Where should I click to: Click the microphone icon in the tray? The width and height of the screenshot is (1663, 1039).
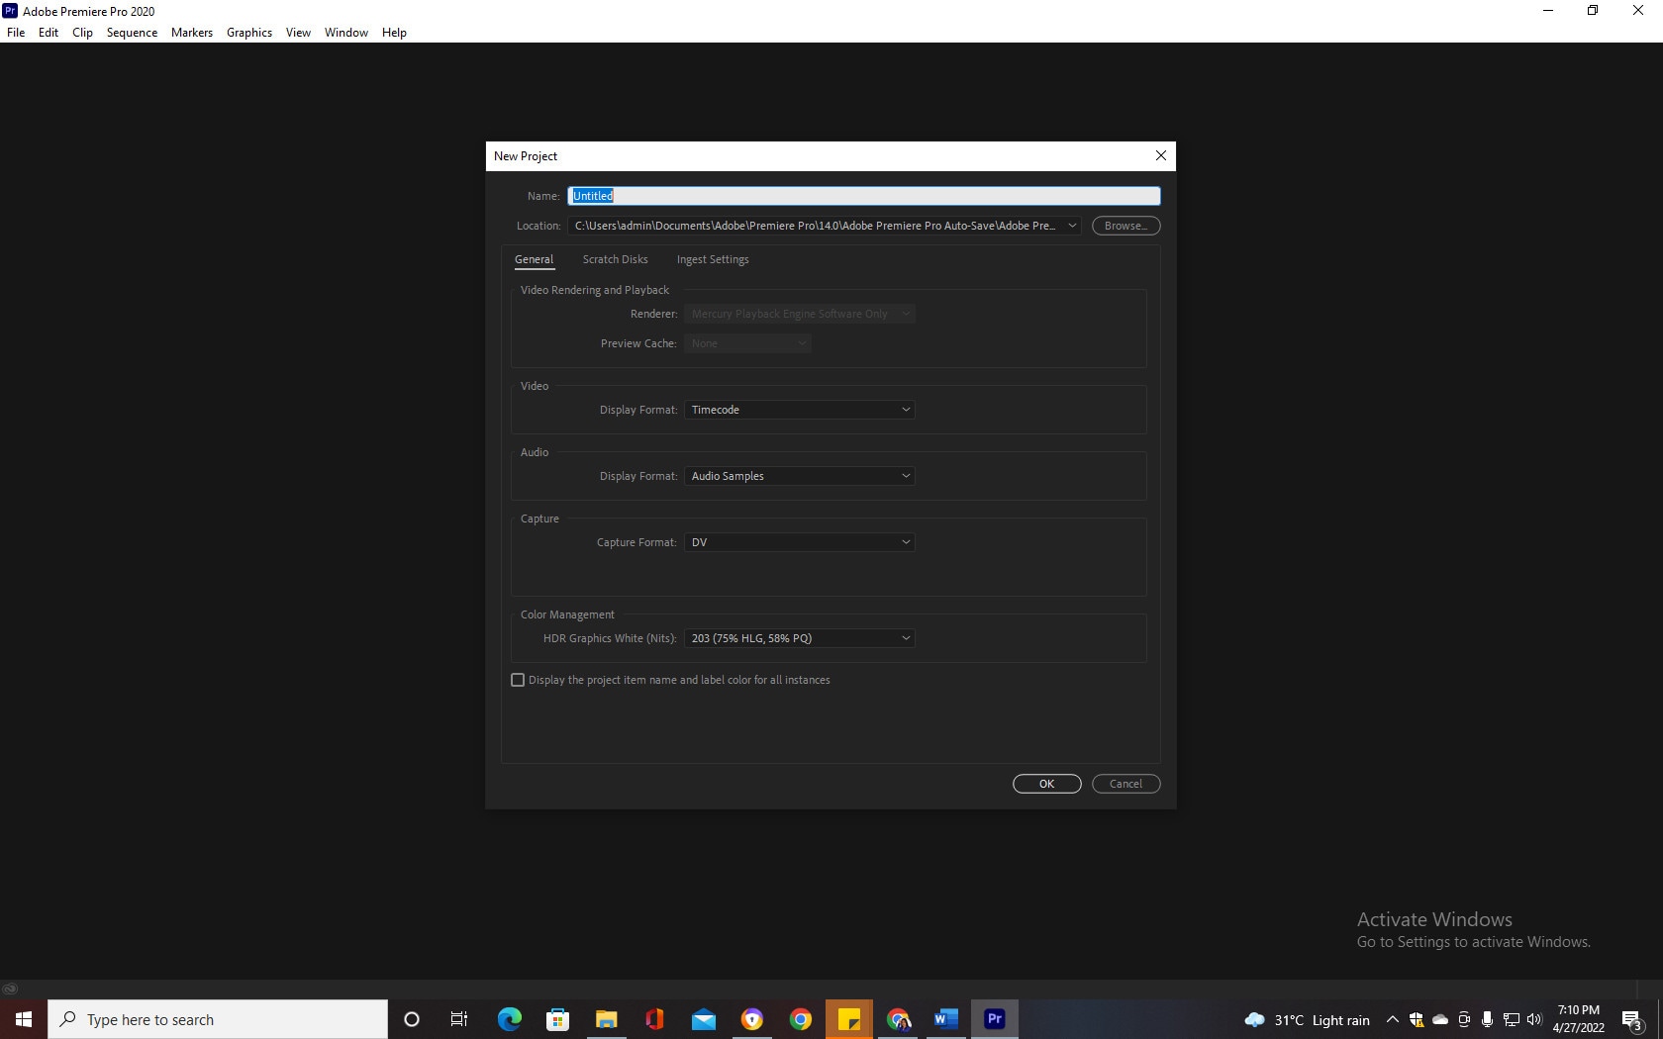click(1487, 1019)
